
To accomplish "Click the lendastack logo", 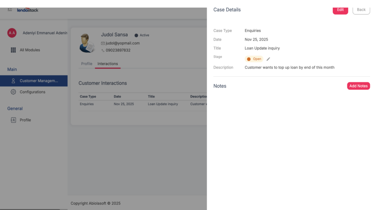I will pyautogui.click(x=28, y=10).
